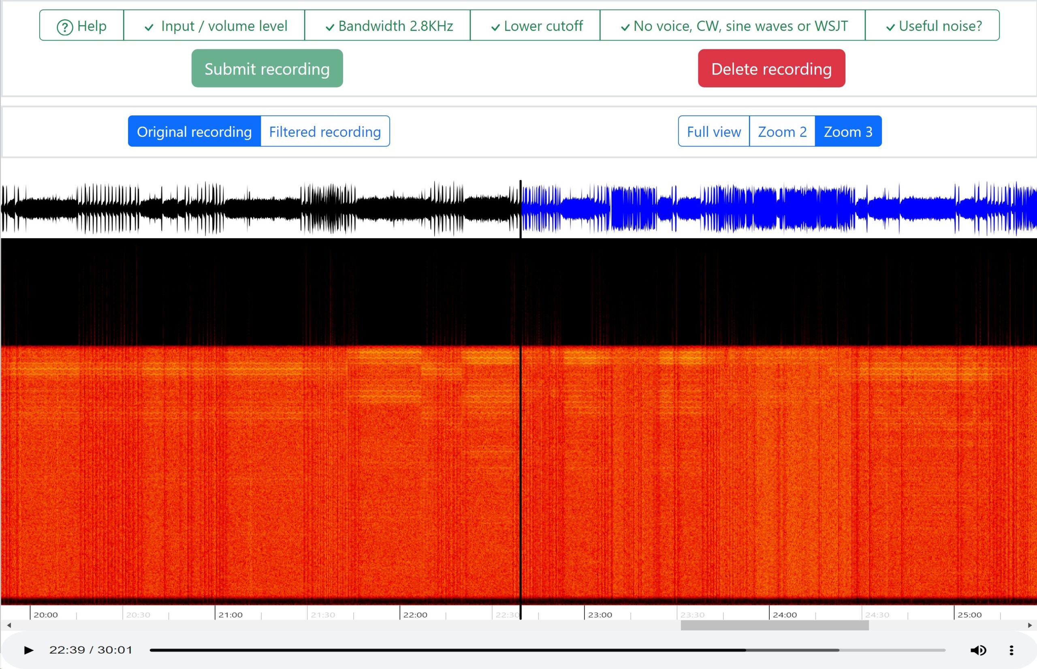This screenshot has width=1037, height=669.
Task: Click the blue unplayed waveform section
Action: (x=779, y=208)
